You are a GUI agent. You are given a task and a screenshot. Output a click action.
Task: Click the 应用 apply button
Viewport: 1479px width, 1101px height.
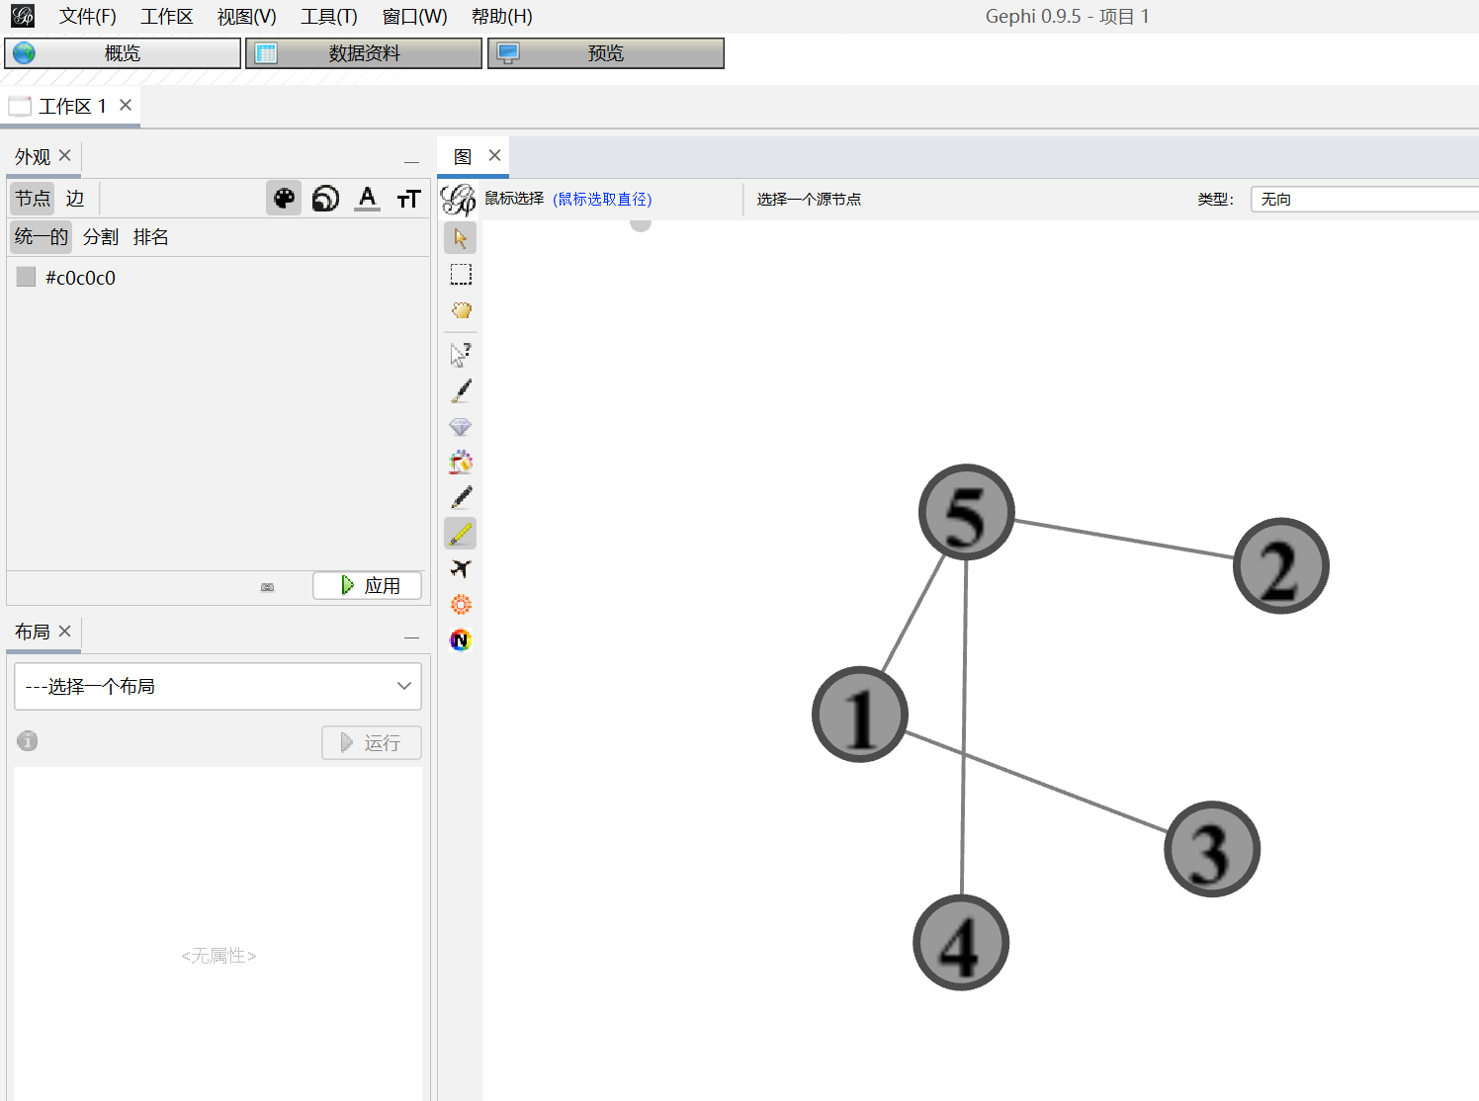click(x=367, y=586)
